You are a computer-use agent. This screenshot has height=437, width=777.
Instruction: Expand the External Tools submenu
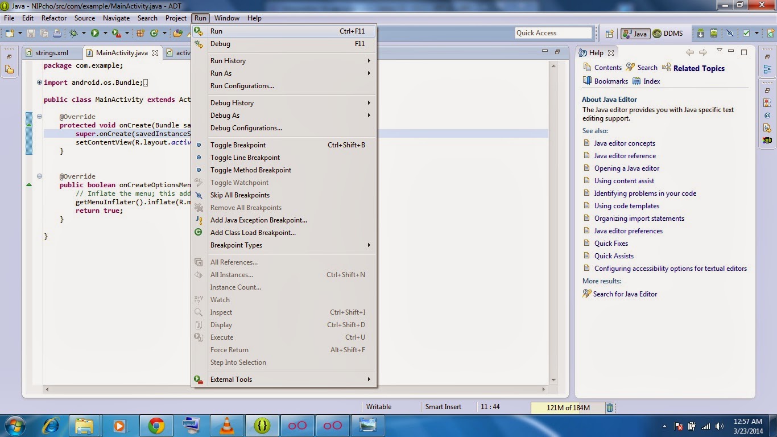tap(284, 380)
